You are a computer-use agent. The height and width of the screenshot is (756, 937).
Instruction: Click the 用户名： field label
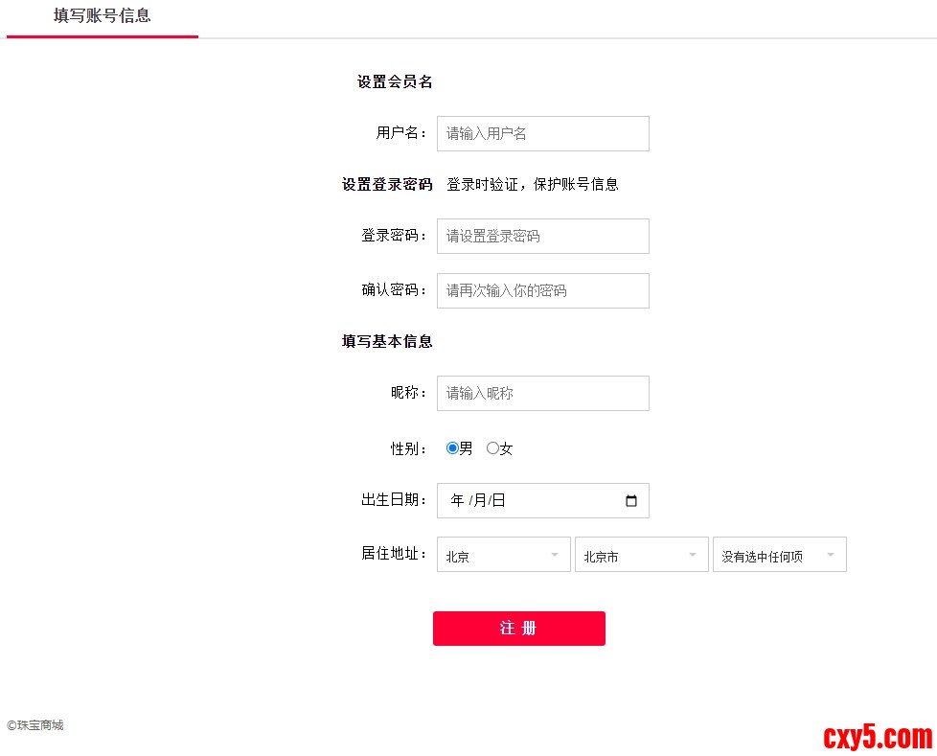click(x=401, y=133)
